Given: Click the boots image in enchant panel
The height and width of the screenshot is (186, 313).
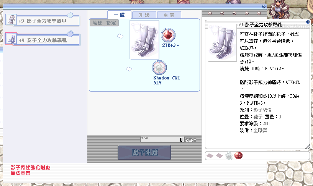Looking at the screenshot, I should (144, 40).
